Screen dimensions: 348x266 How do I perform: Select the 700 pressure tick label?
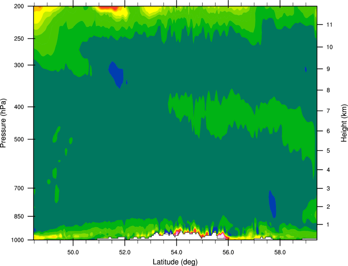[19, 188]
